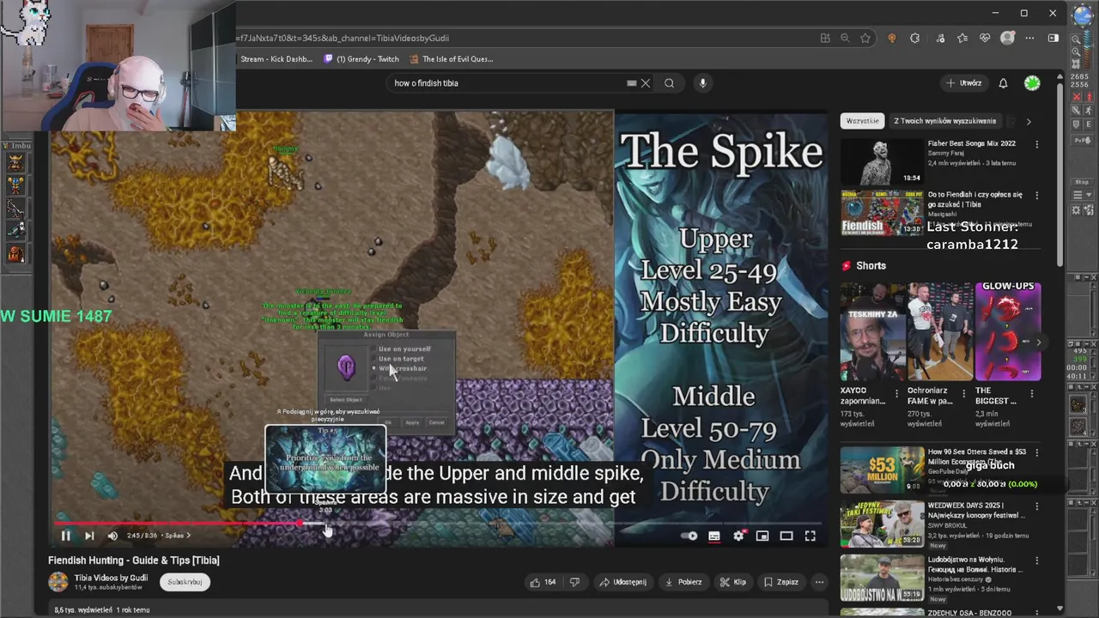
Task: Show next Shorts with the arrow
Action: pos(1038,342)
